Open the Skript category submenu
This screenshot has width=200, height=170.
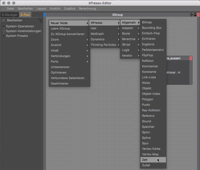click(x=130, y=44)
